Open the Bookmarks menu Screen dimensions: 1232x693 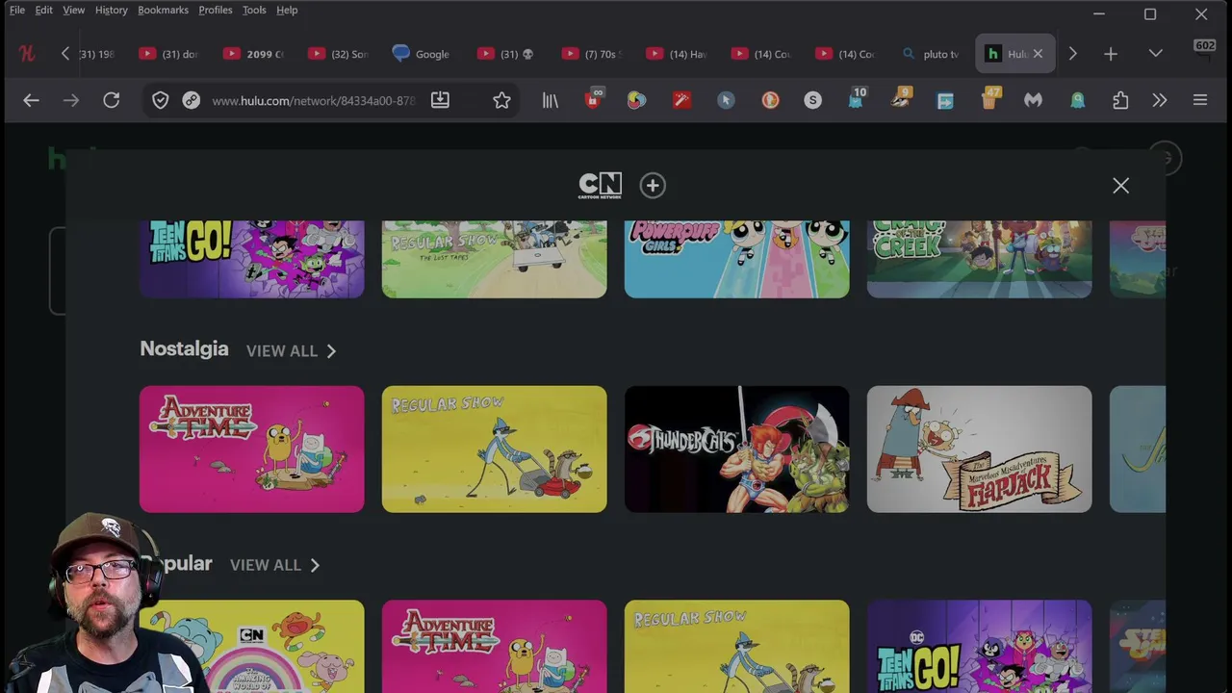163,10
